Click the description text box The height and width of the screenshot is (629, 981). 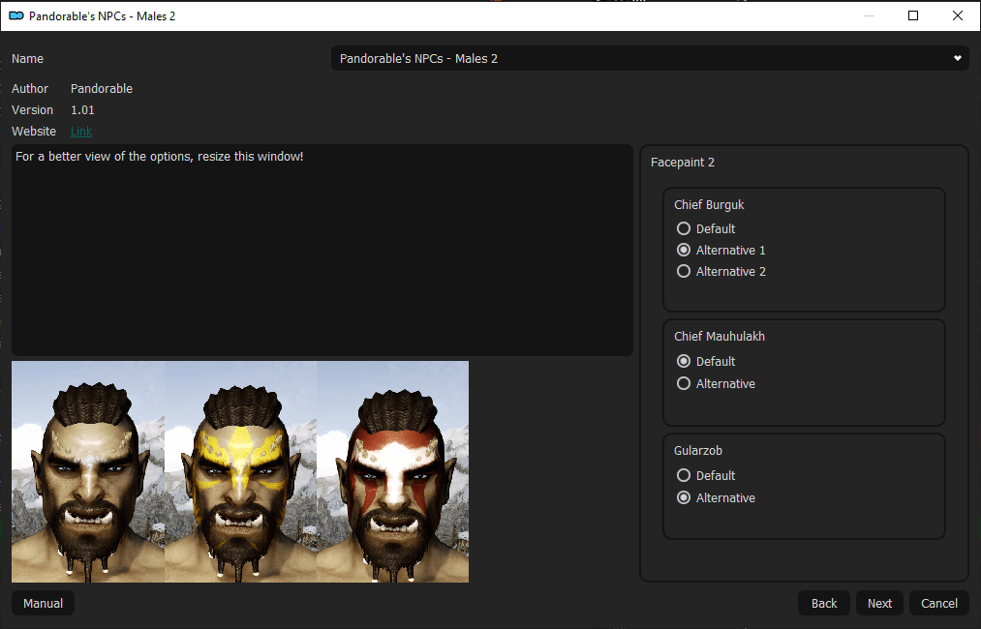pyautogui.click(x=322, y=250)
